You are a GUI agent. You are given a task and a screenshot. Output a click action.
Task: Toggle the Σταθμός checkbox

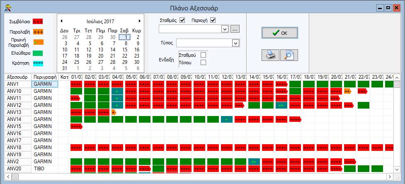pyautogui.click(x=182, y=20)
